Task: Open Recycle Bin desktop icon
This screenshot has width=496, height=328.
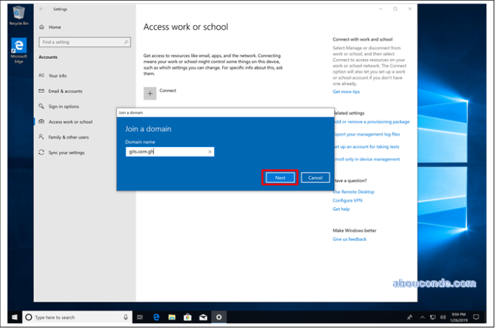Action: 18,14
